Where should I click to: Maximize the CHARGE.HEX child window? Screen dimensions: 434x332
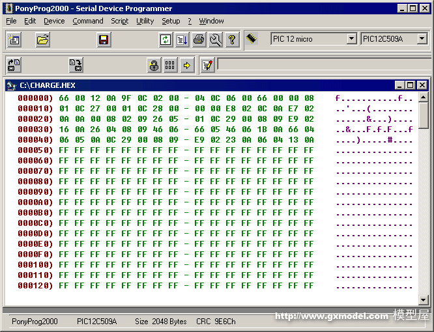point(410,85)
